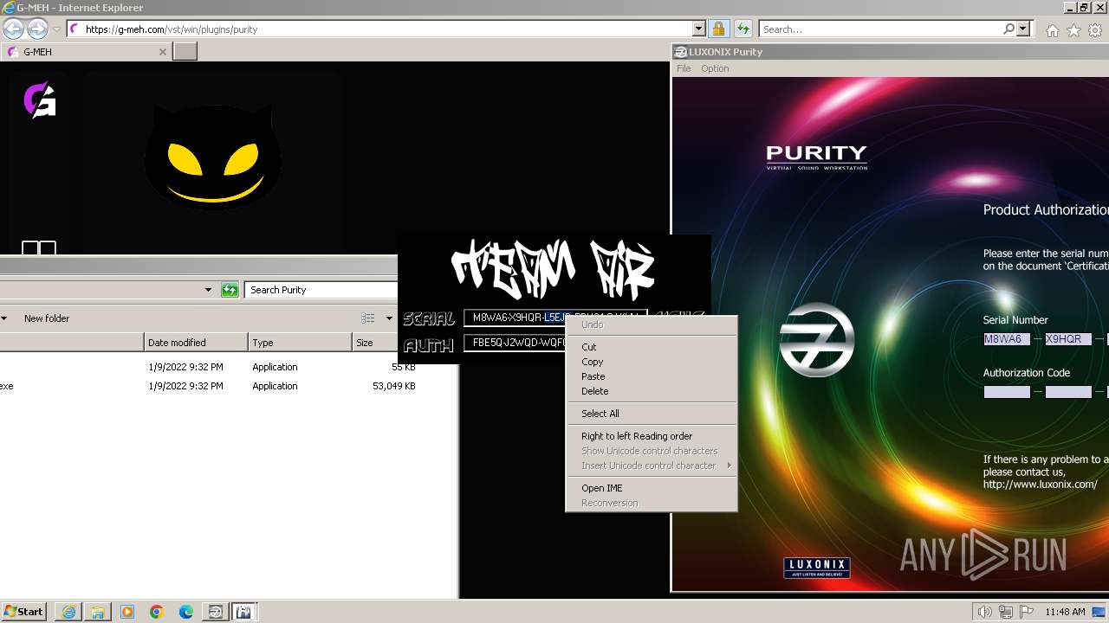Click the LUXONIX silver Z logo

pos(817,338)
